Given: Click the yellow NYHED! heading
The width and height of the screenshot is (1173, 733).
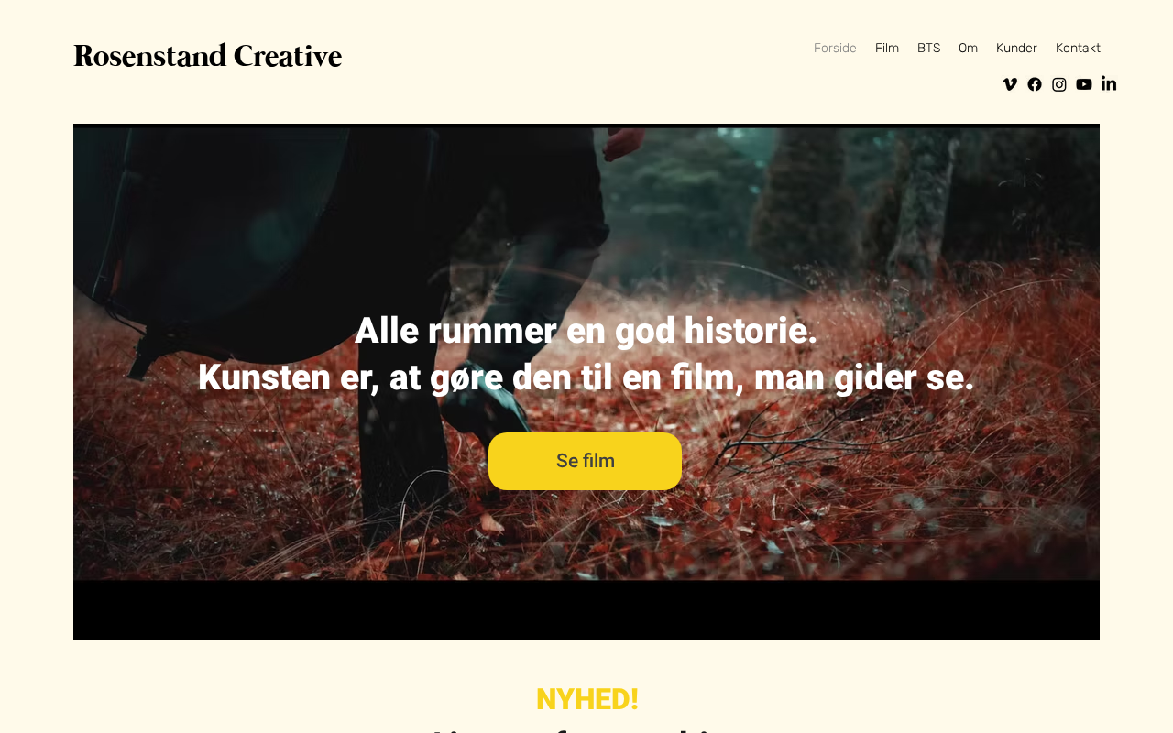Looking at the screenshot, I should click(586, 699).
